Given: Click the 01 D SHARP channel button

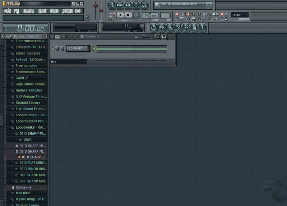Looking at the screenshot, I should (77, 49).
